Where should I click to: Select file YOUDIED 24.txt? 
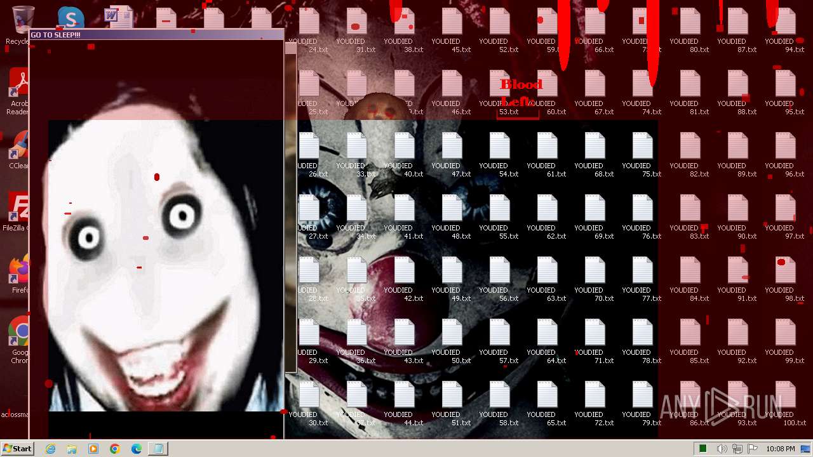[309, 30]
